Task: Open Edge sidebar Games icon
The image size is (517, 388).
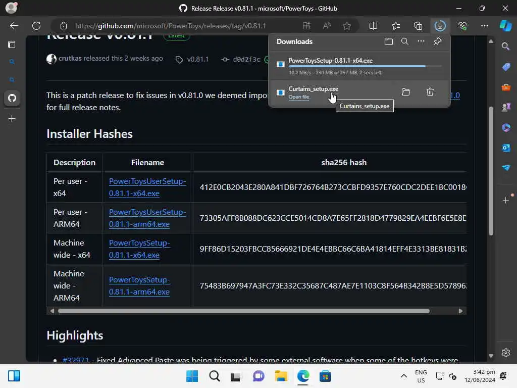Action: tap(506, 107)
